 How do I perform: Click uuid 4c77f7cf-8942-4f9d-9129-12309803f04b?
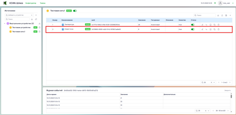[106, 25]
